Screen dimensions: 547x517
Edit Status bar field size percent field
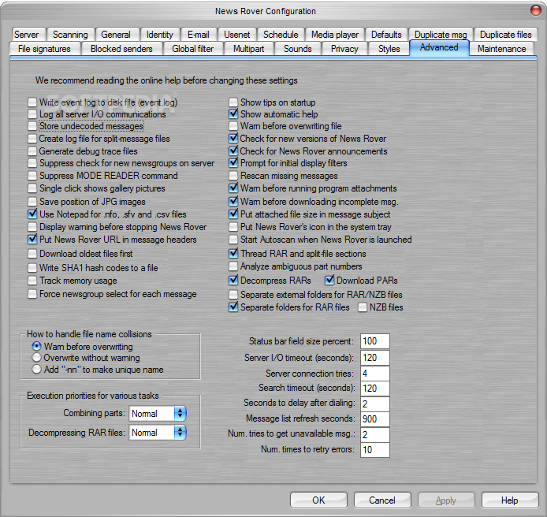tap(375, 341)
